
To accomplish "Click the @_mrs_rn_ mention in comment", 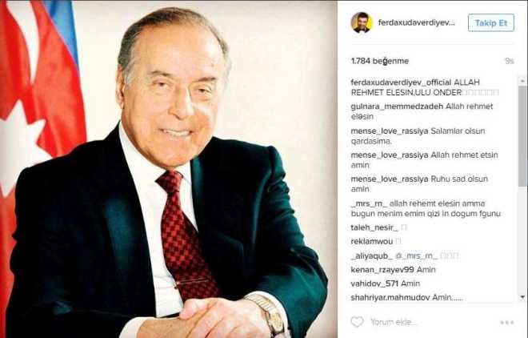I will pos(416,256).
